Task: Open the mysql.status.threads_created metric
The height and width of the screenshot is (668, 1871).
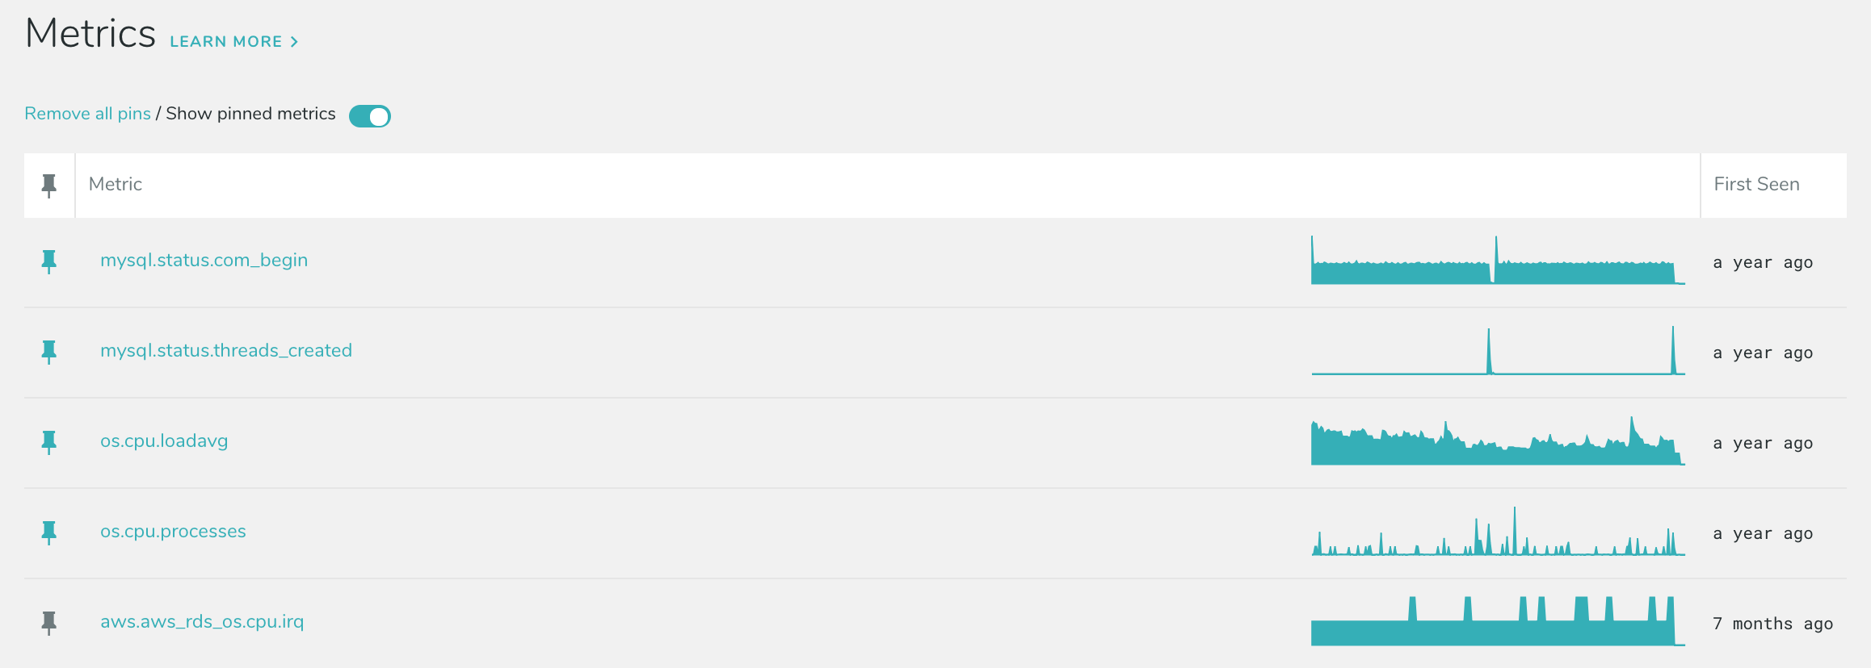Action: pyautogui.click(x=226, y=351)
